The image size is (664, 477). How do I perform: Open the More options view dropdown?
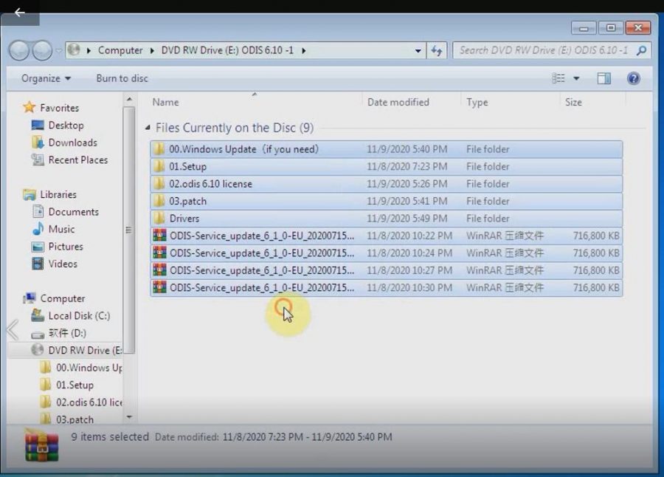[576, 78]
